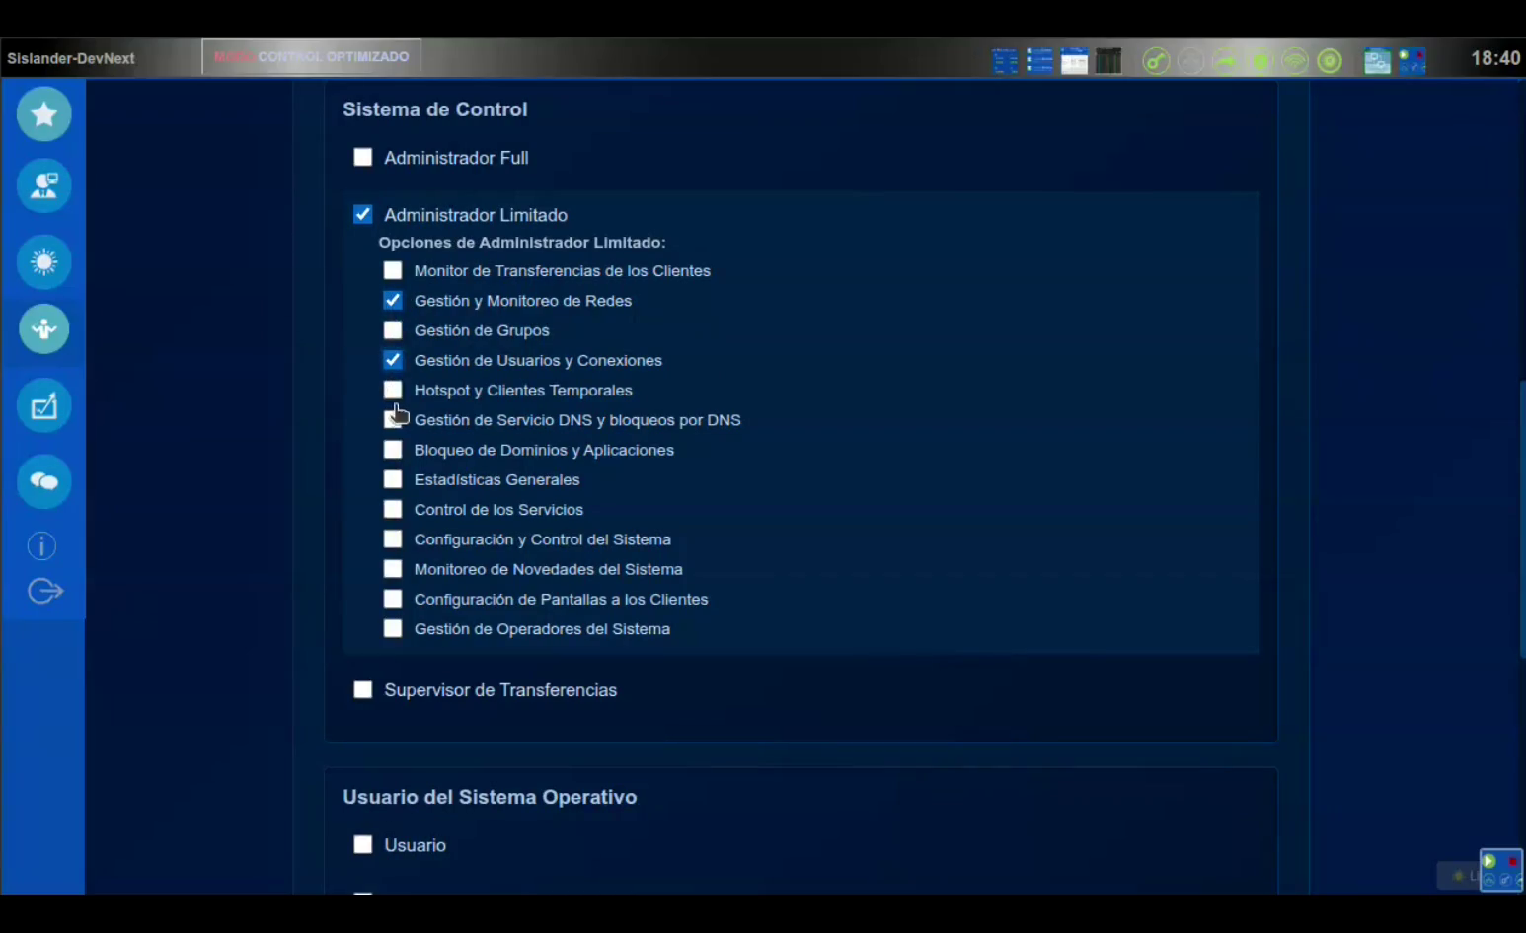Check the Usuario checkbox
Viewport: 1526px width, 933px height.
coord(363,845)
